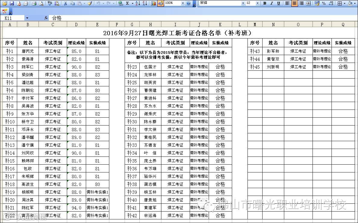The height and width of the screenshot is (223, 358).
Task: Click the fx insert function icon
Action: [x=46, y=18]
